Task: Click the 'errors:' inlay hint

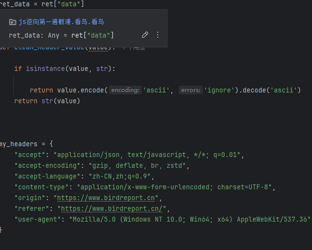Action: pos(190,90)
